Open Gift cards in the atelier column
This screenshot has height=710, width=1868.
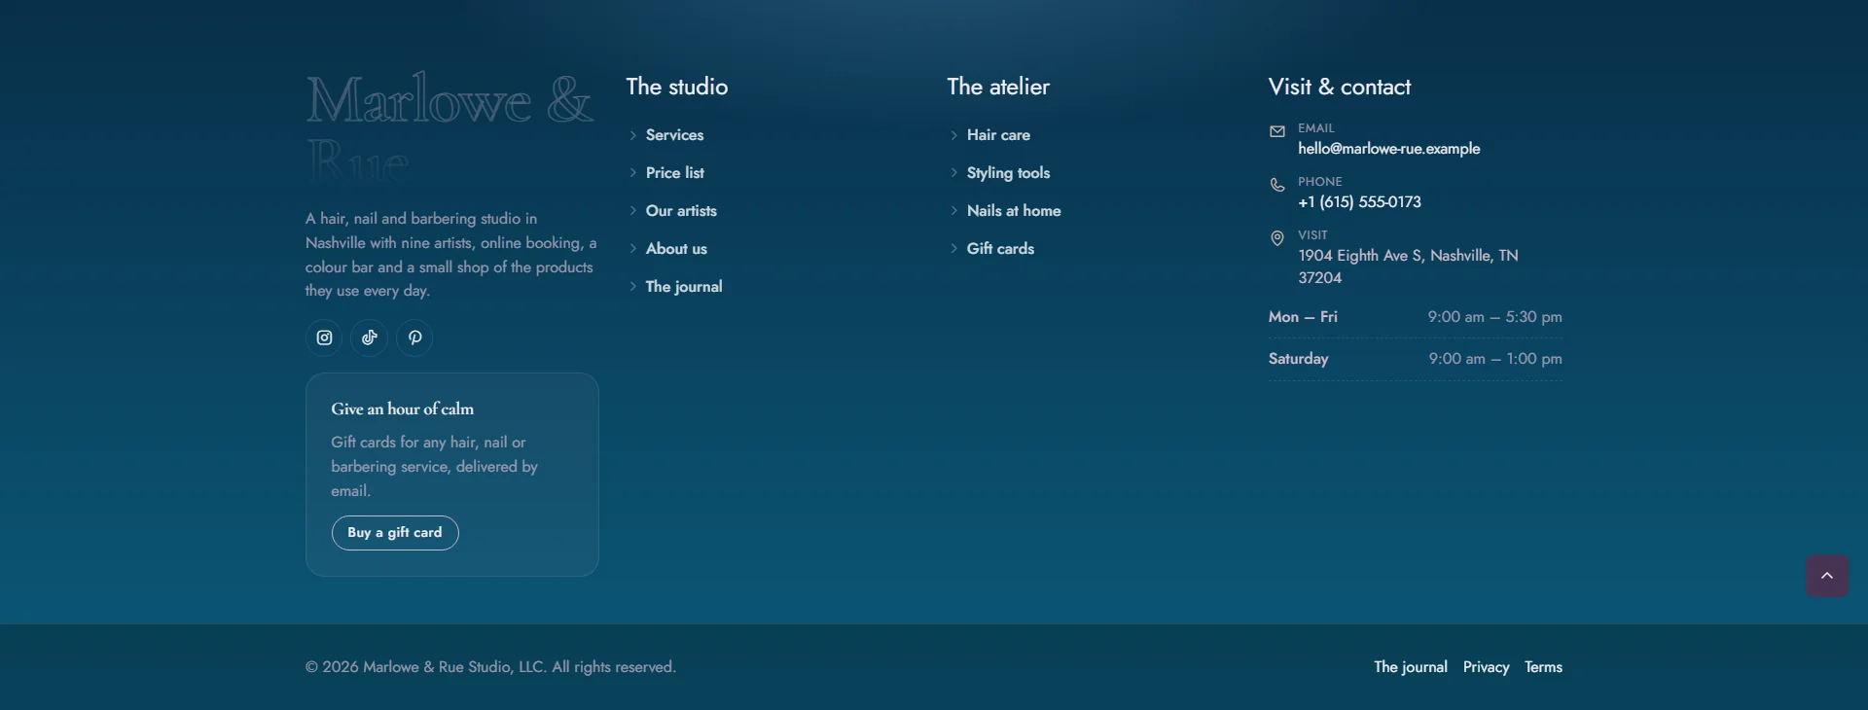1000,249
